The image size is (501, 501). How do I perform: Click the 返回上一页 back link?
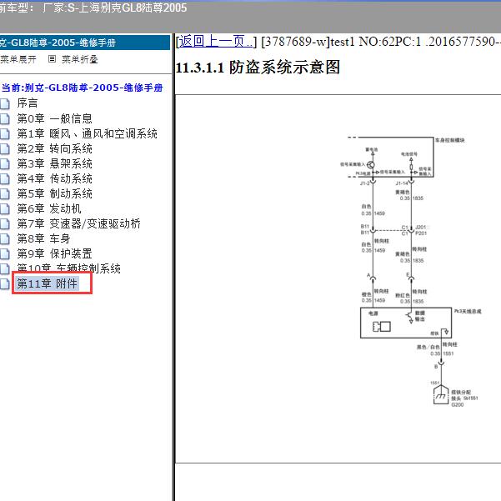tap(216, 42)
